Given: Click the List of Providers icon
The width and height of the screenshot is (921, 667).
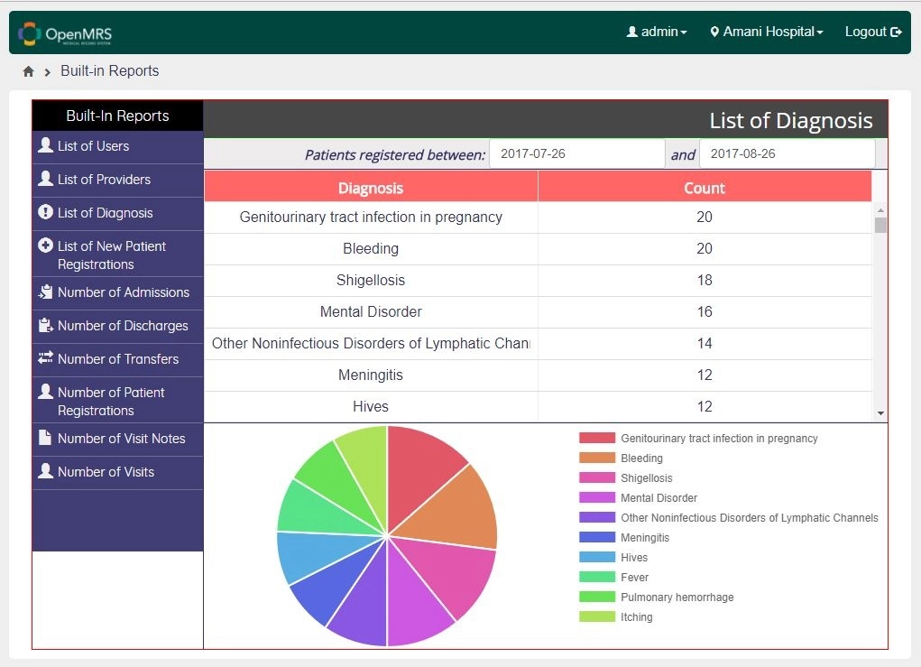Looking at the screenshot, I should [47, 180].
